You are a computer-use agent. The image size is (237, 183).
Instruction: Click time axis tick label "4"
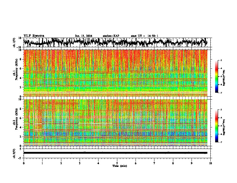98,163
